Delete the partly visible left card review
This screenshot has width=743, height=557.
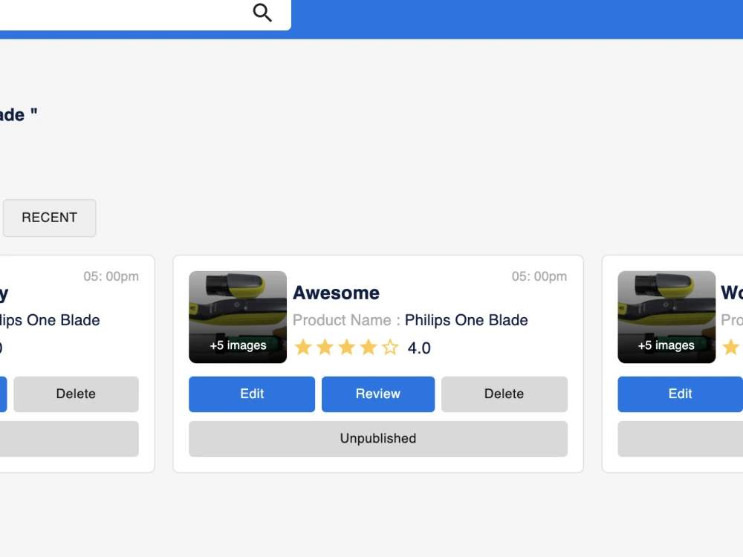pos(76,394)
